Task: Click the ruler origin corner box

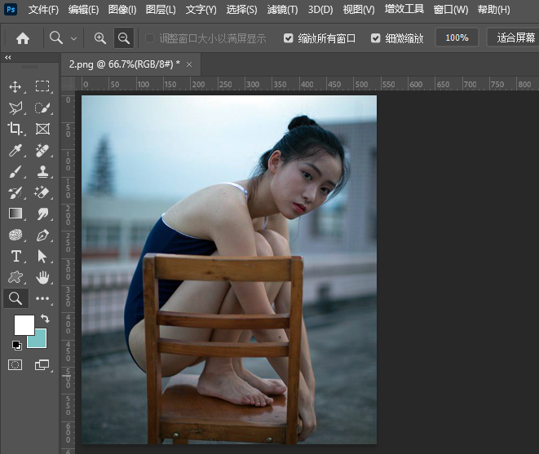Action: click(x=68, y=84)
